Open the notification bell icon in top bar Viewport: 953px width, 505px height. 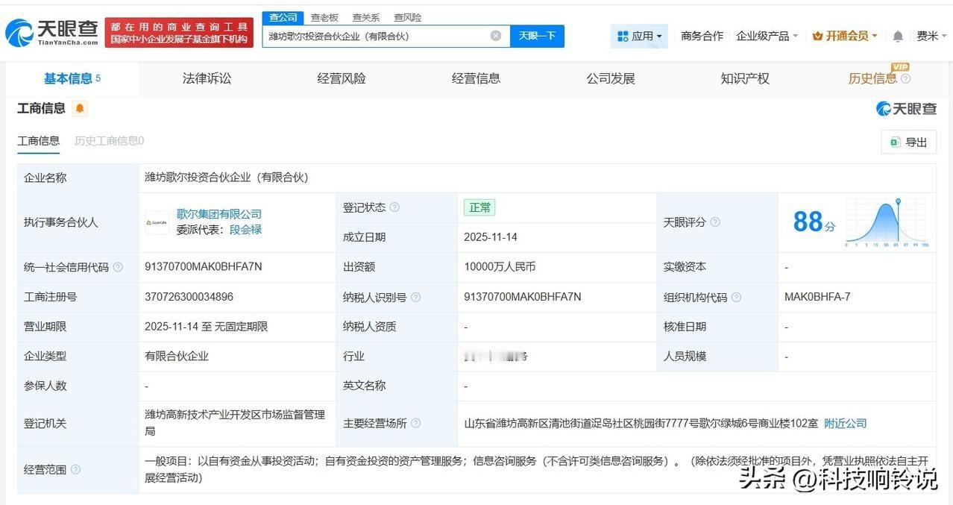tap(897, 35)
